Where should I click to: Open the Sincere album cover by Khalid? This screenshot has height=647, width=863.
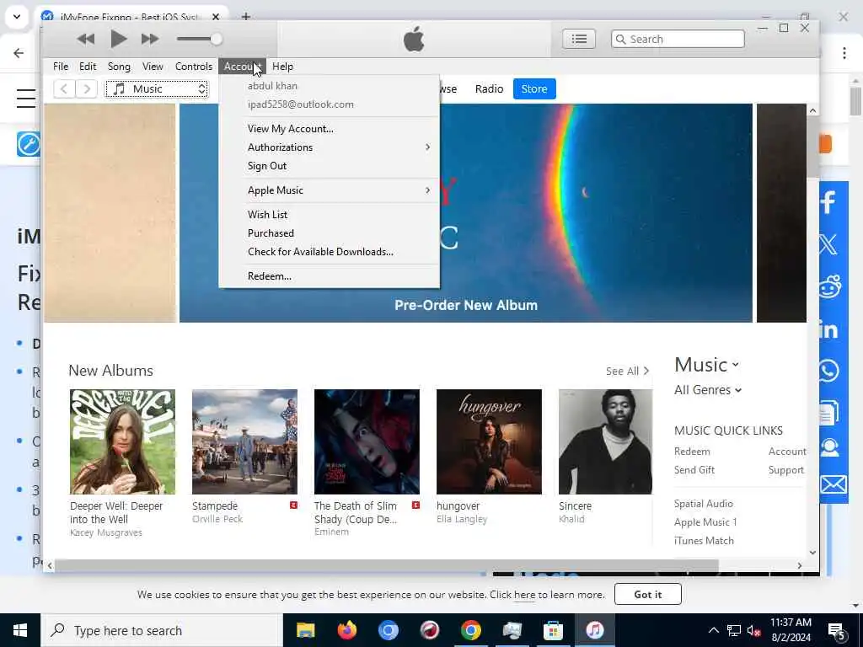[x=605, y=441]
